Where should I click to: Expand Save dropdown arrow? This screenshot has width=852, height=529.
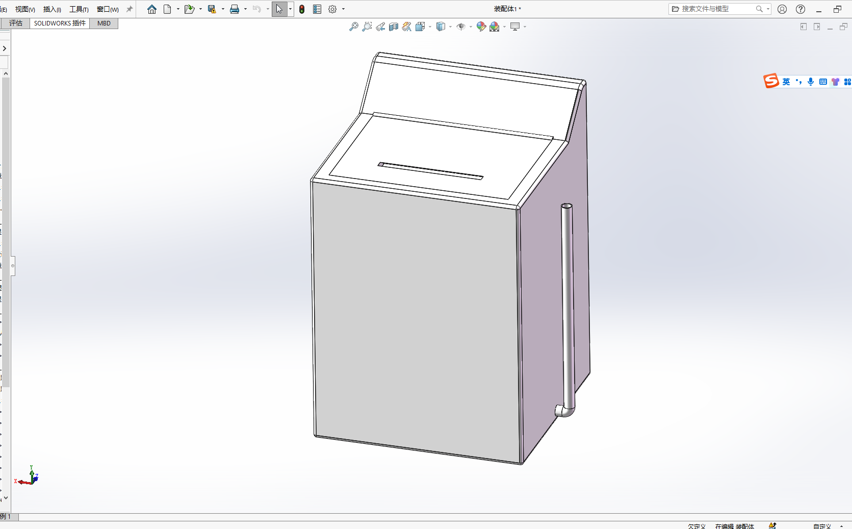(x=223, y=9)
